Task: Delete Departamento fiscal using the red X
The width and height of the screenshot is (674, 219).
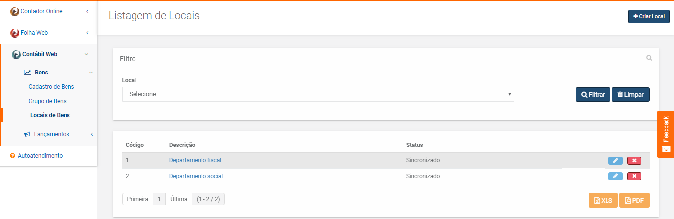Action: 634,160
